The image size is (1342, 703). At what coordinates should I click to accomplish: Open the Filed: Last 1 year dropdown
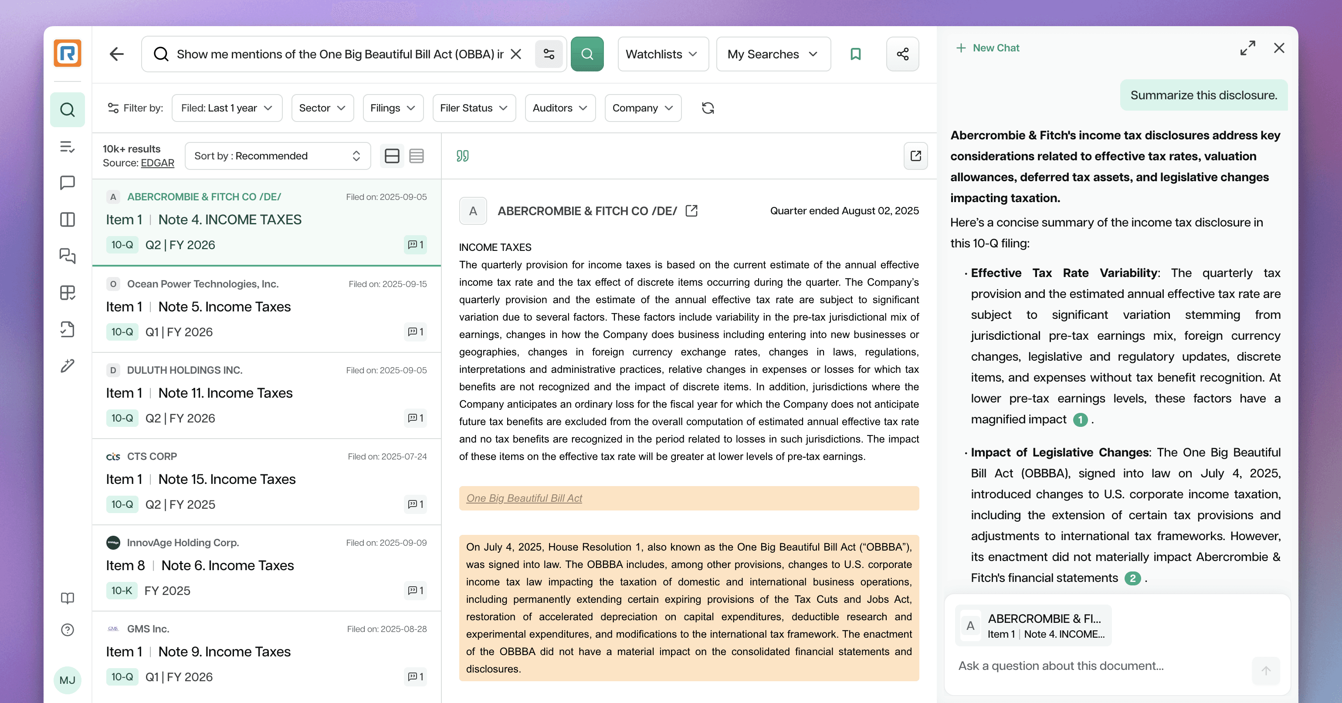tap(227, 108)
